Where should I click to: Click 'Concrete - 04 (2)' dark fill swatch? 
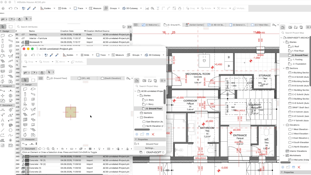(27, 157)
